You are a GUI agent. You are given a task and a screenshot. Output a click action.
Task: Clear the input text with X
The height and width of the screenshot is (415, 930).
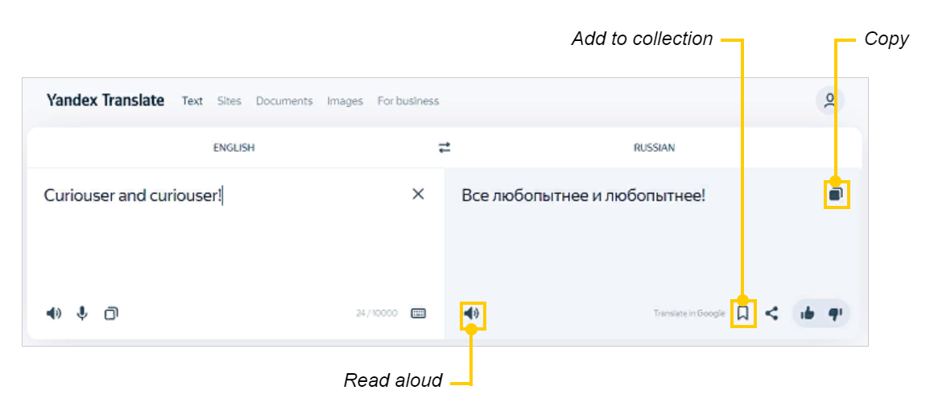coord(418,194)
